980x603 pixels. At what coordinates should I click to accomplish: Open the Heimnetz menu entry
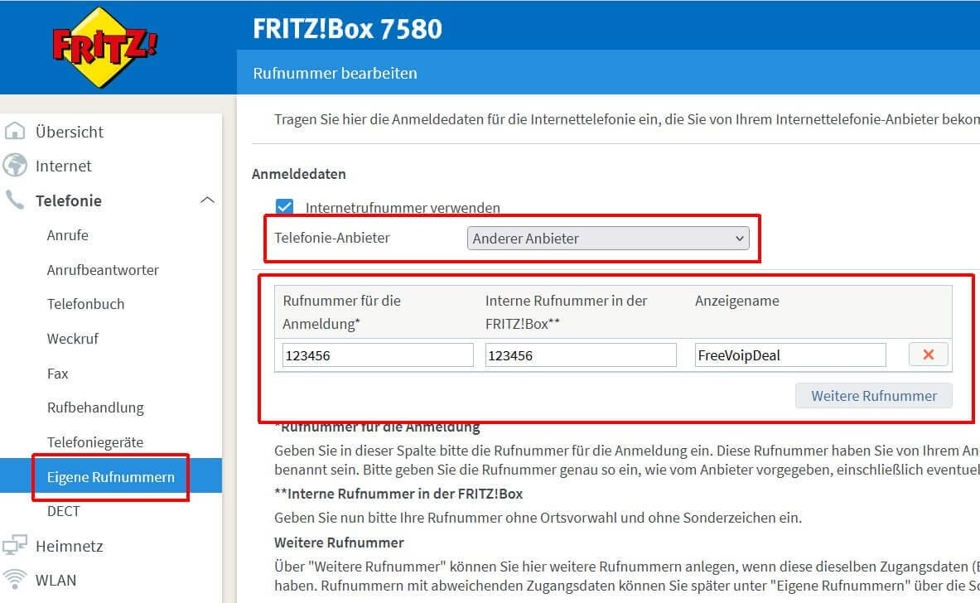[x=69, y=546]
